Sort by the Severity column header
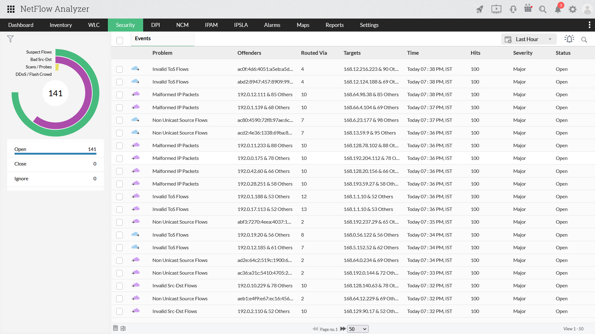The width and height of the screenshot is (595, 334). click(522, 53)
